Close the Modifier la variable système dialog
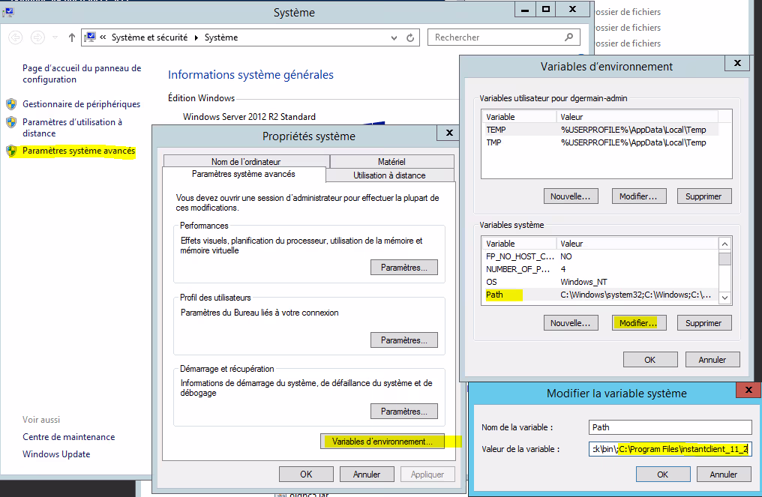Viewport: 762px width, 497px height. point(748,391)
